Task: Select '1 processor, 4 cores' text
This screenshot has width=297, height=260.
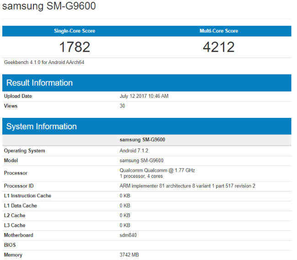Action: 141,176
